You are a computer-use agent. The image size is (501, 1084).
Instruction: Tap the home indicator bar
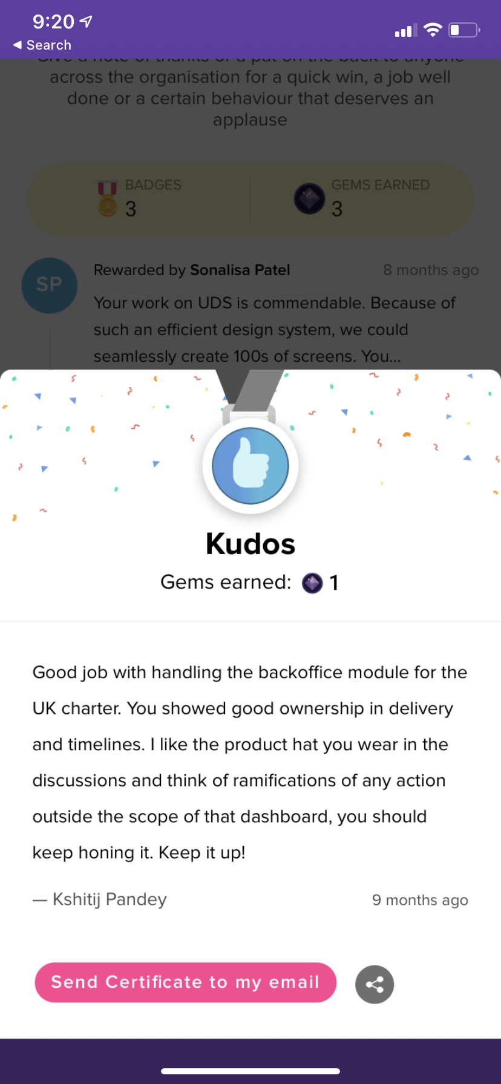point(250,1071)
